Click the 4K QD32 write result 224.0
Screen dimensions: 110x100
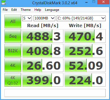[85, 80]
